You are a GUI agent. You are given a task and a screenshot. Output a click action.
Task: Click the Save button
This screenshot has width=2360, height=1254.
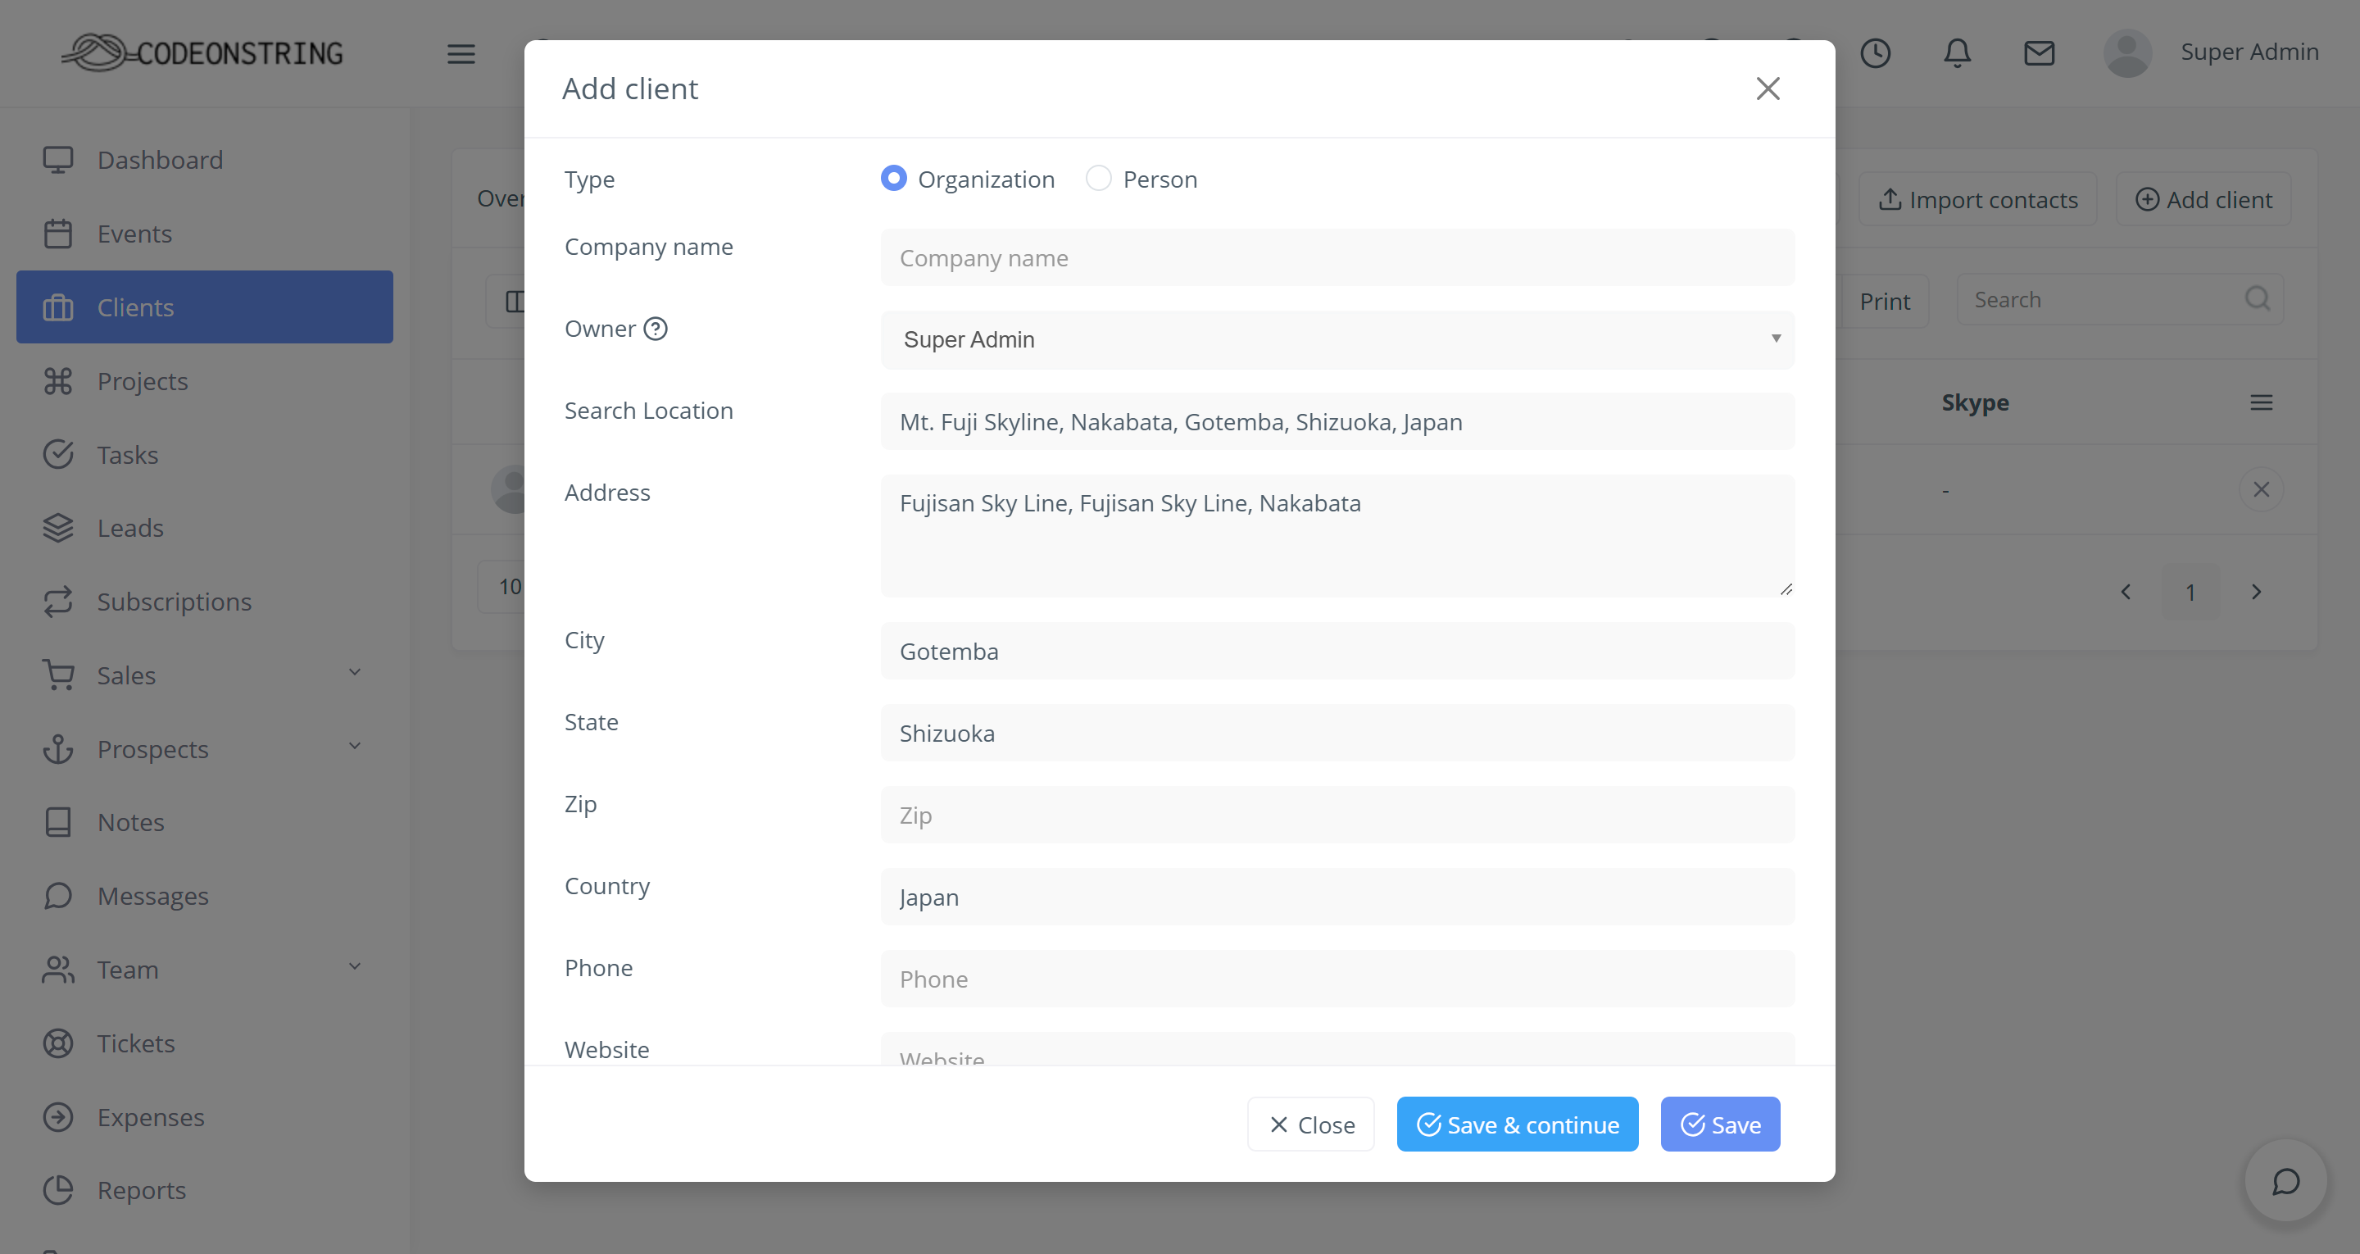point(1720,1124)
